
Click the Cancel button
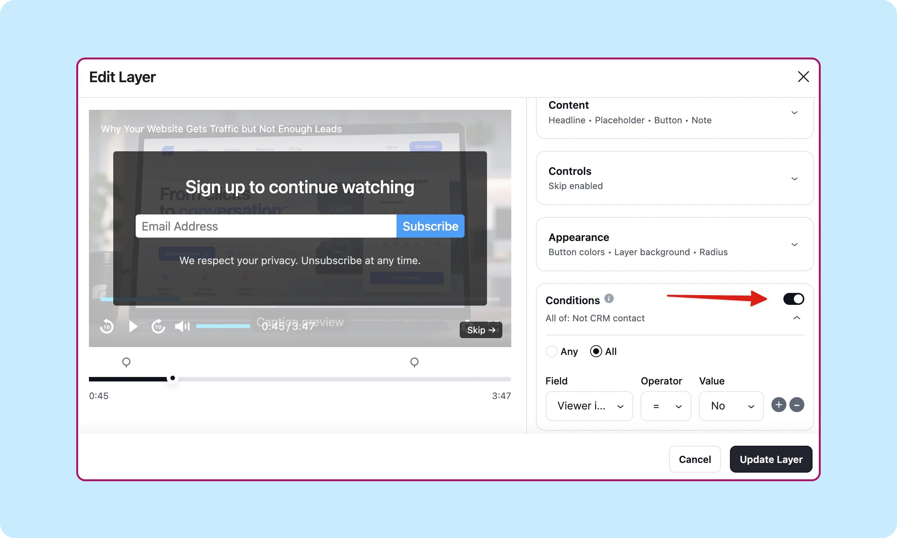click(x=695, y=459)
